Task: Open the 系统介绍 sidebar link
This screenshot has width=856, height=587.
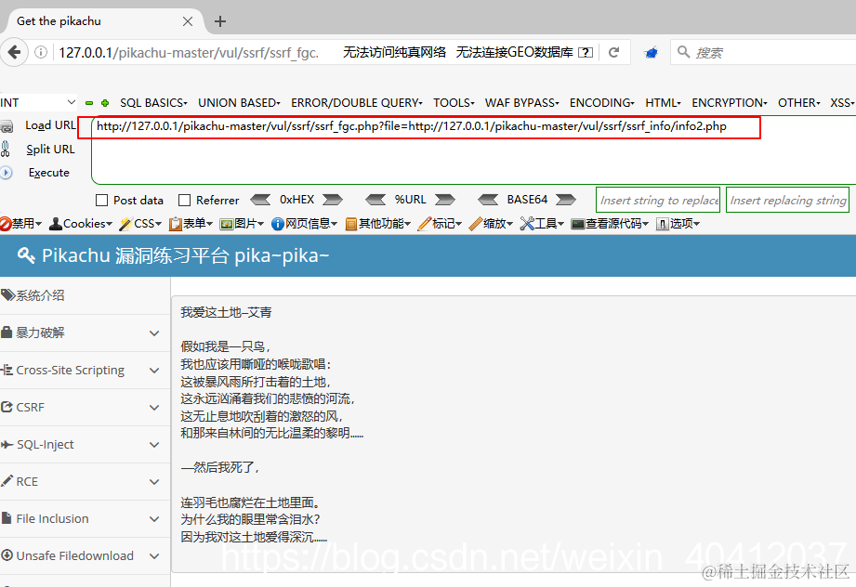Action: [34, 293]
